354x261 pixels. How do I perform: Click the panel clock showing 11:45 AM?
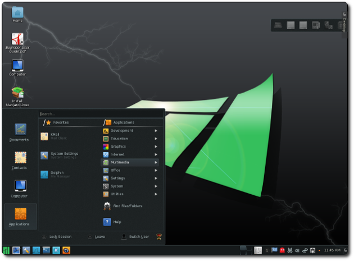332,250
